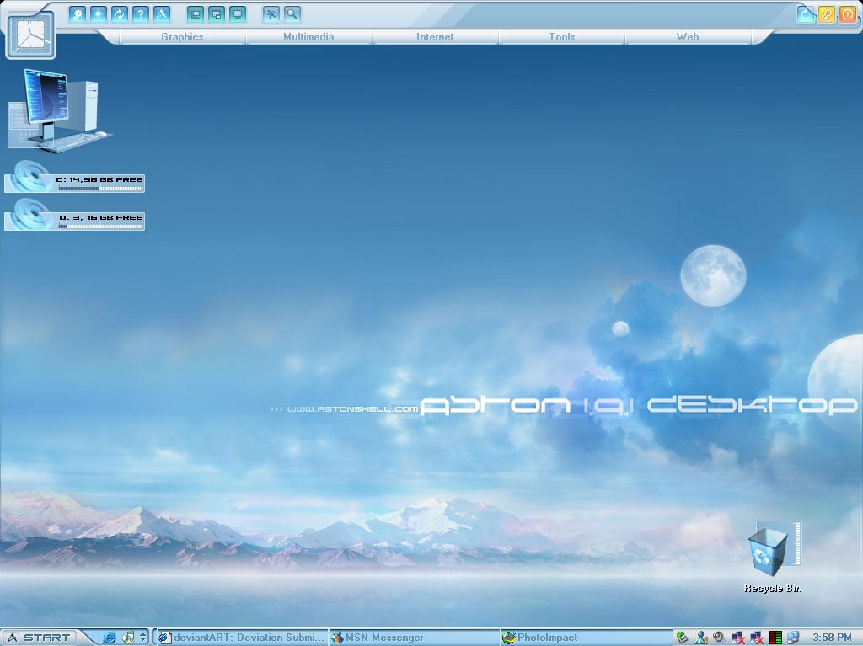Open help via the question mark icon
Screen dimensions: 863x646
[139, 14]
